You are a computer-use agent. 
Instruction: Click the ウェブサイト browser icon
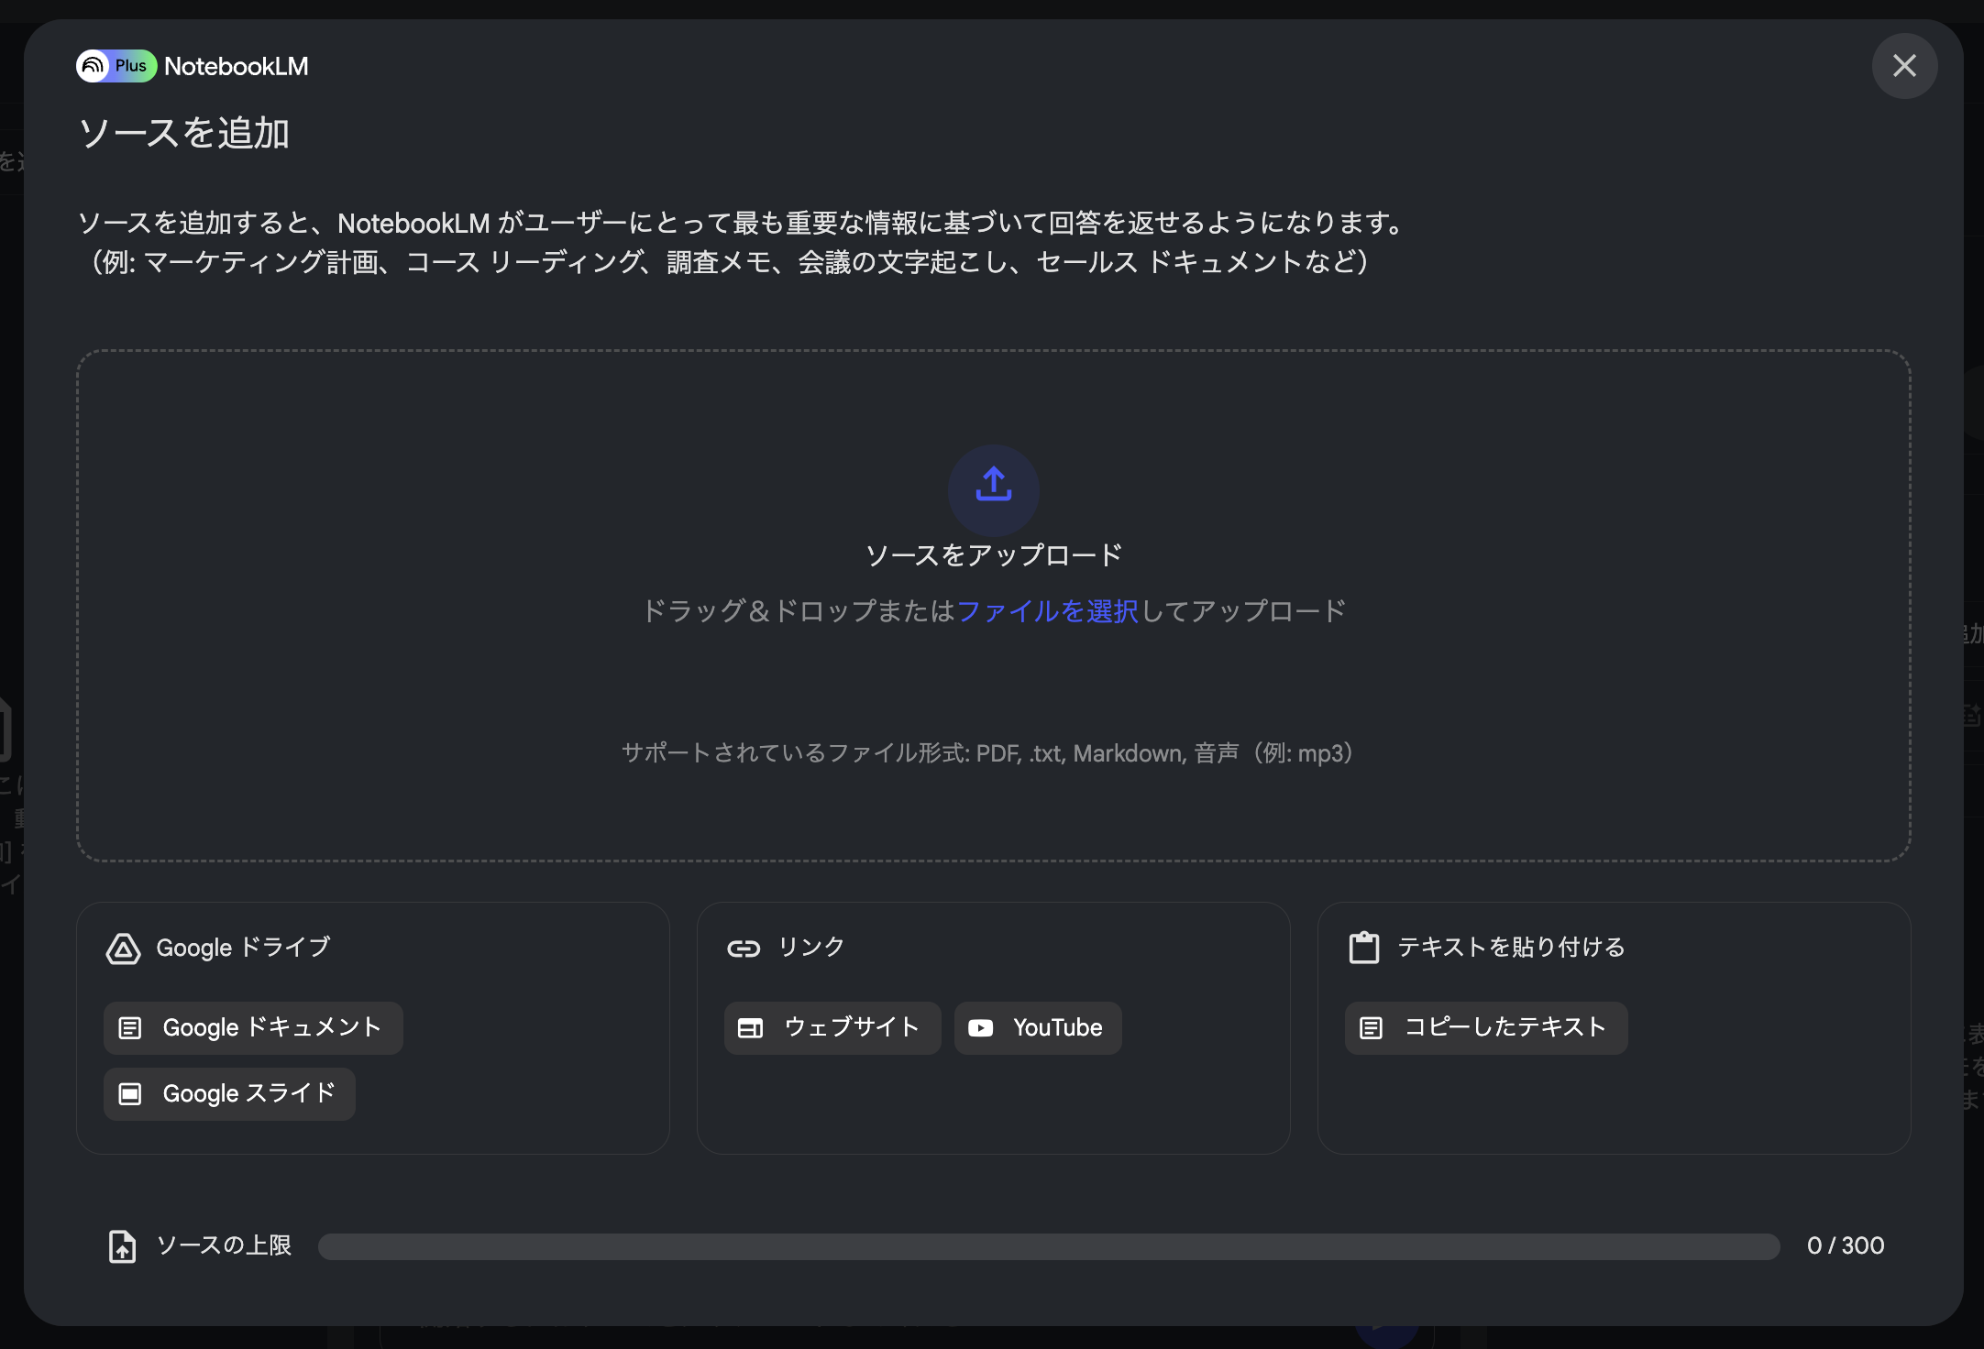coord(752,1027)
